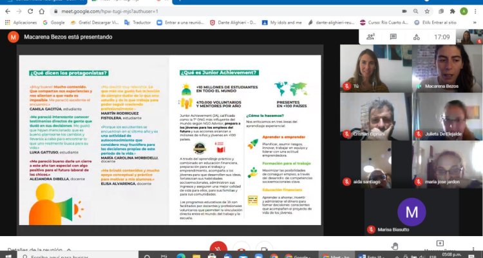Click the 'Escribe aquí para buscar' search box
The height and width of the screenshot is (258, 483).
coord(77,256)
